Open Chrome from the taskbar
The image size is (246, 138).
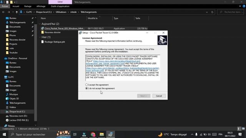click(x=93, y=135)
